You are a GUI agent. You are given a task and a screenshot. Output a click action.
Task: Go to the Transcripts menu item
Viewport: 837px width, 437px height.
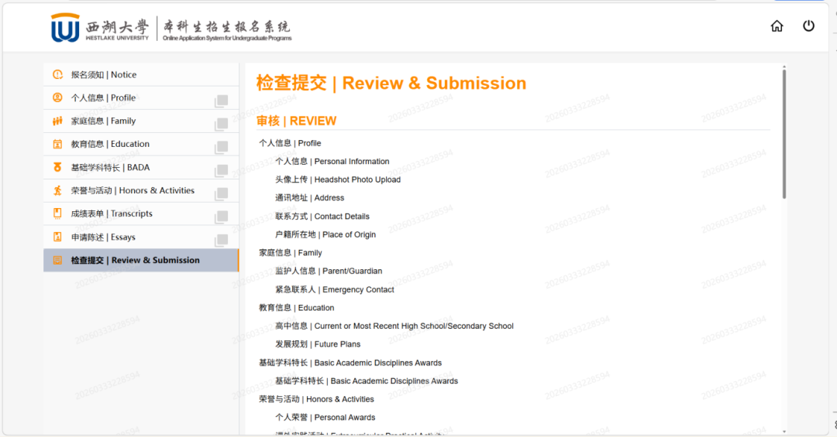point(112,214)
